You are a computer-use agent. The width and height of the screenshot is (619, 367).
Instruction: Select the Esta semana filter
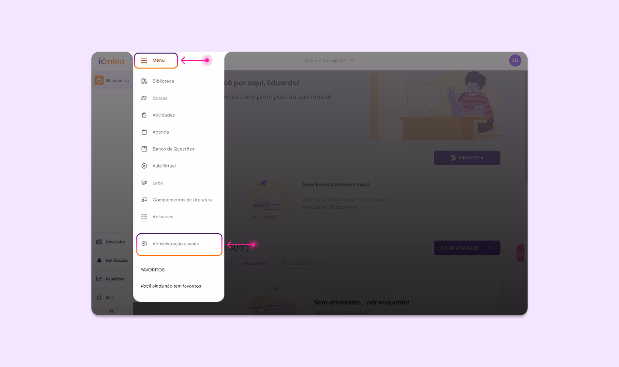tap(254, 264)
